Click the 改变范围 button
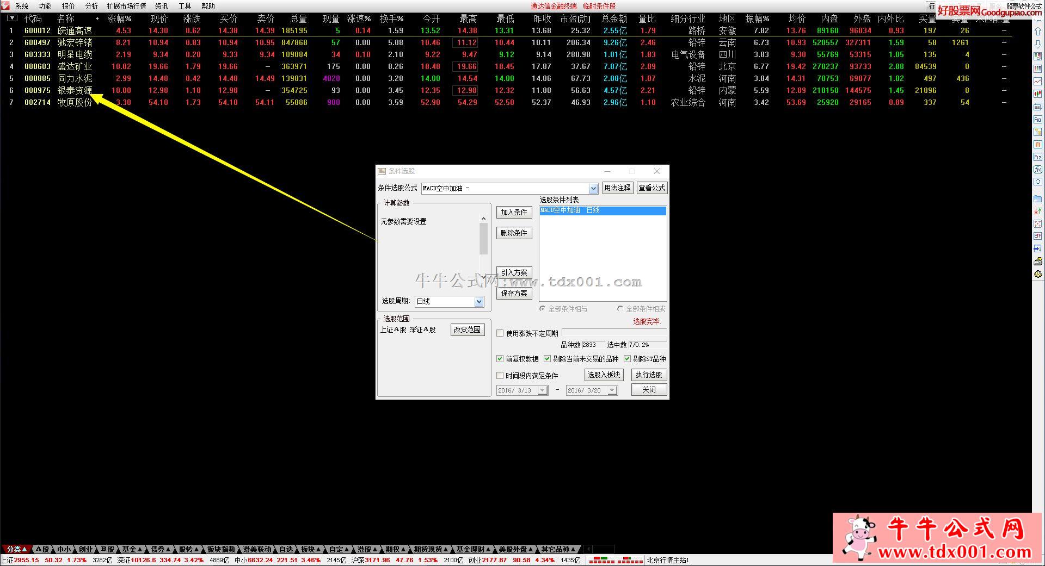 pyautogui.click(x=467, y=329)
